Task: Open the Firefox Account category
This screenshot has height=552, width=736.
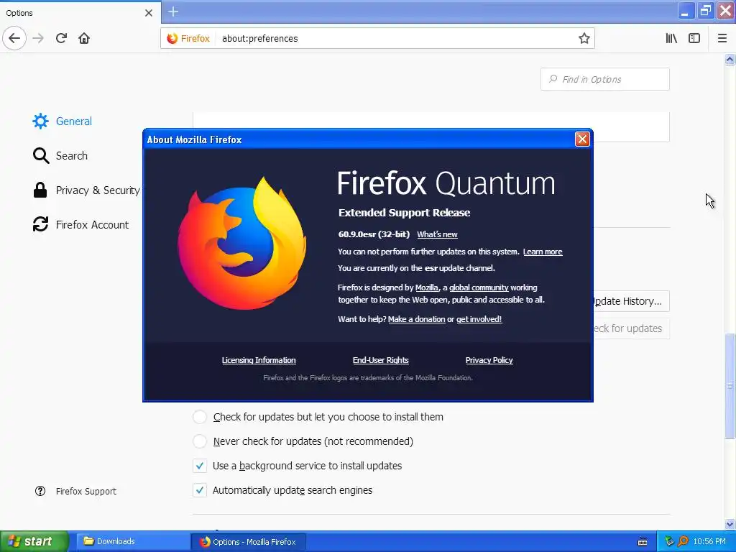Action: (80, 224)
